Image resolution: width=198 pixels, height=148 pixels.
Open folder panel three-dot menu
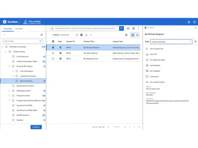pos(5,35)
